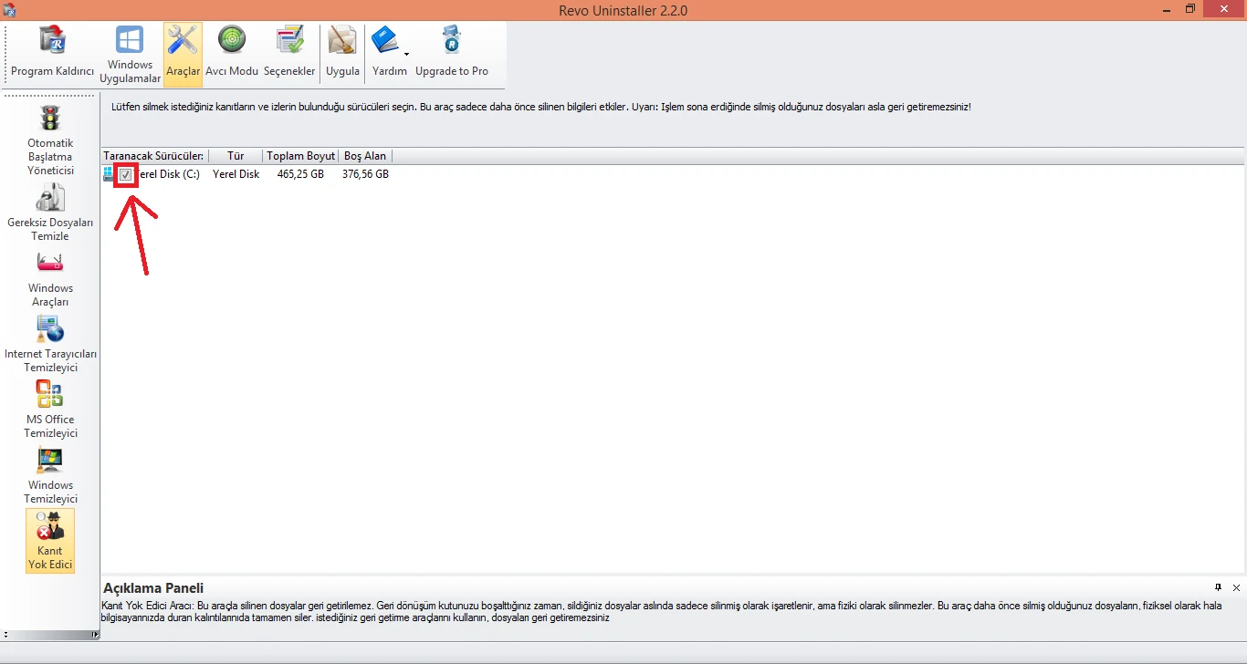Open Seçenekler options
Viewport: 1247px width, 664px height.
point(289,54)
